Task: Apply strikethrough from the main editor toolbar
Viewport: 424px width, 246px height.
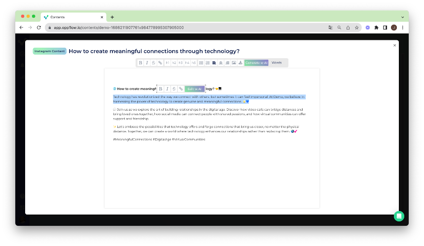Action: [x=153, y=63]
